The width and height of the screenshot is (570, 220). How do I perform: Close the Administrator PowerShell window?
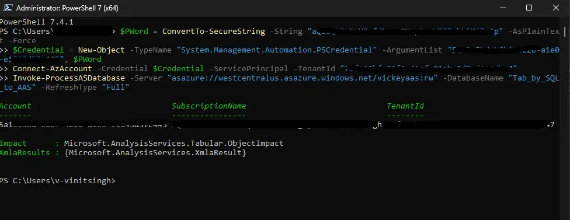click(x=556, y=8)
